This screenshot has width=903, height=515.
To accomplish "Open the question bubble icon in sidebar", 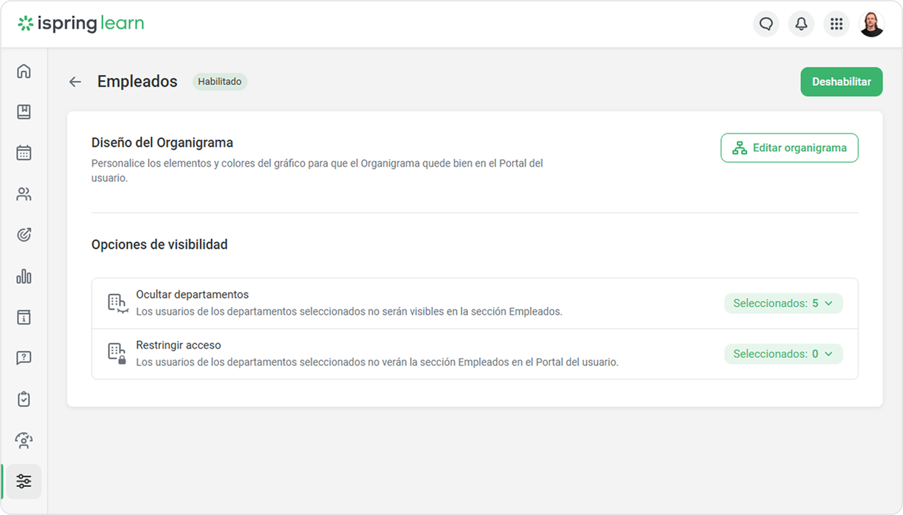I will pyautogui.click(x=24, y=358).
